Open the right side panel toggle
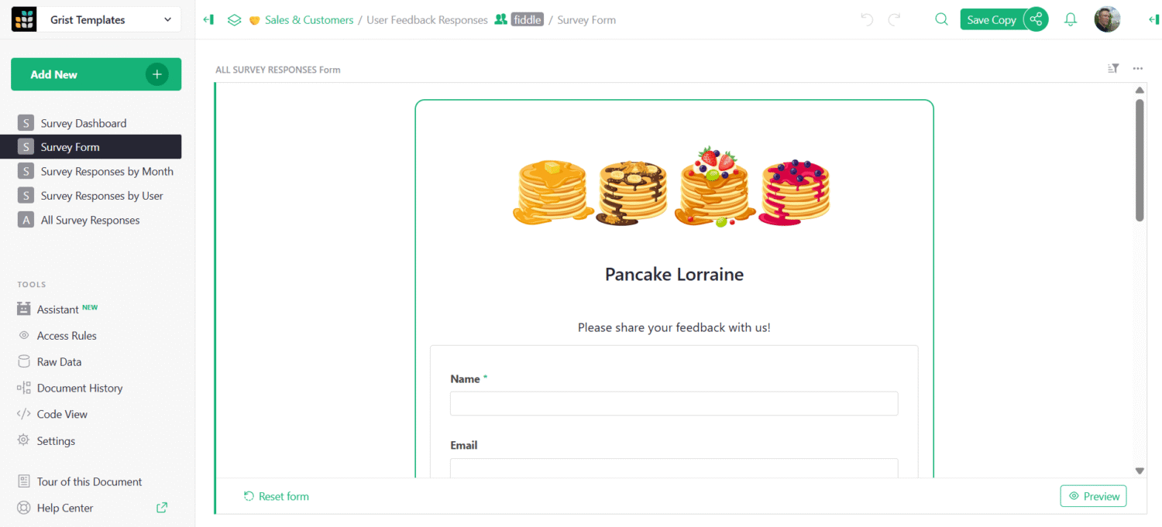Image resolution: width=1162 pixels, height=527 pixels. tap(1153, 20)
